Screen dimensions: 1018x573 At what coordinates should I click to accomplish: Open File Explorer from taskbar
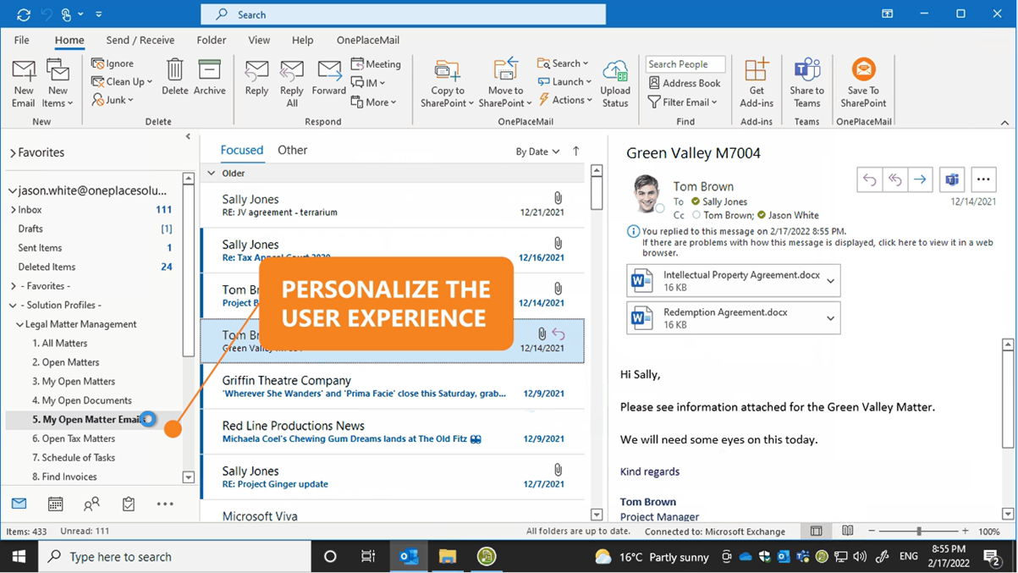point(448,556)
